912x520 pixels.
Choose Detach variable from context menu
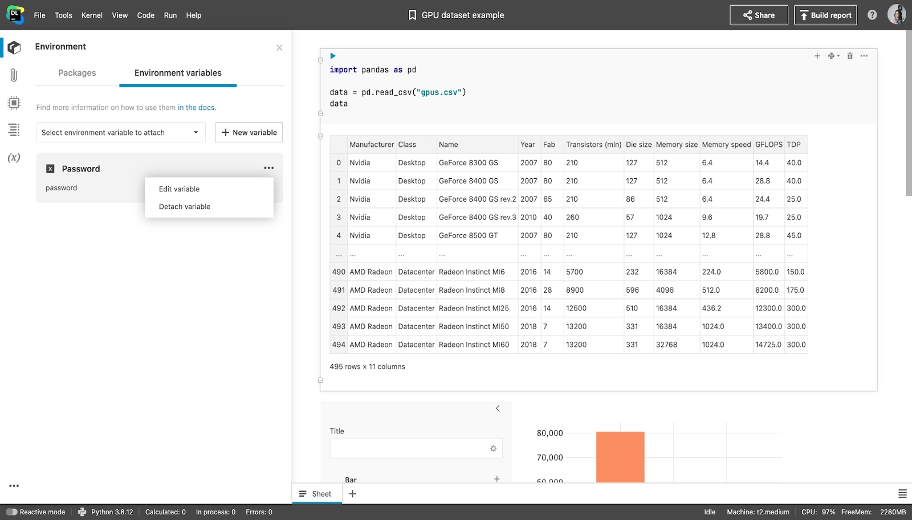tap(209, 207)
